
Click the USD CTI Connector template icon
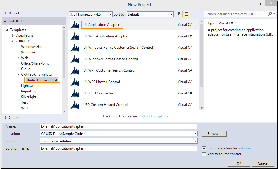[74, 93]
